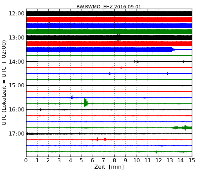Click the x-axis tick label 0
The height and width of the screenshot is (174, 218).
(26, 161)
